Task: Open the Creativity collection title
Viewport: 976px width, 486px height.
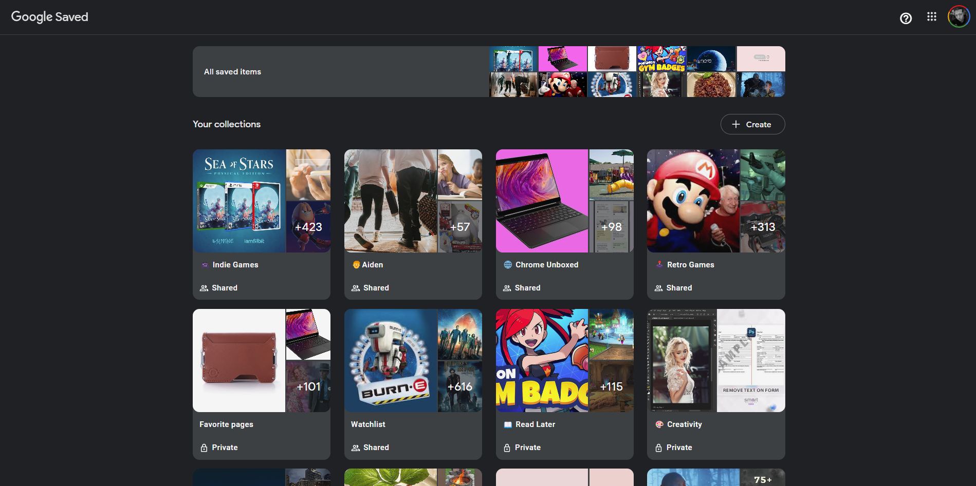Action: click(x=685, y=424)
